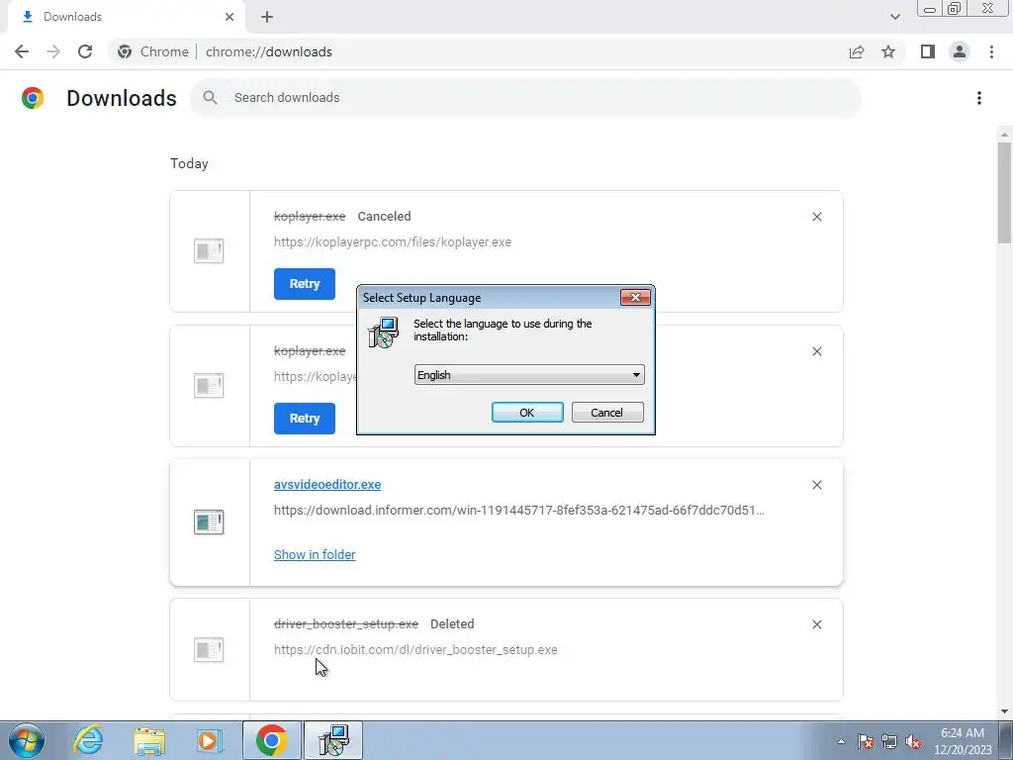Launch Internet Explorer from taskbar
This screenshot has height=760, width=1013.
[88, 740]
